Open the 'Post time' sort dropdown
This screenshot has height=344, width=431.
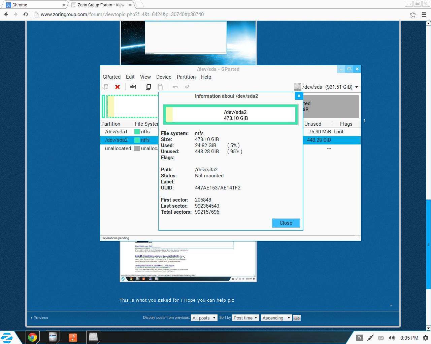tap(245, 318)
